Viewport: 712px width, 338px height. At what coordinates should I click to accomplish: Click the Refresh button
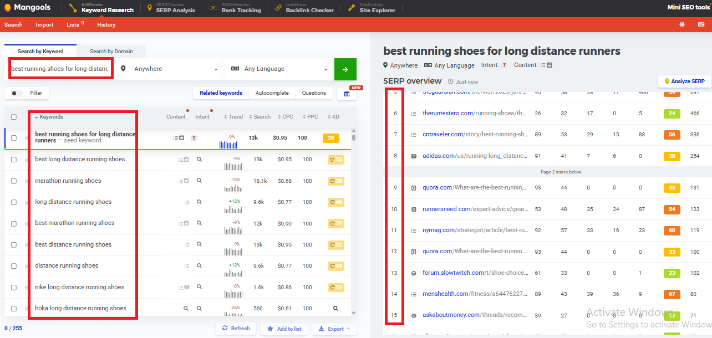pos(236,329)
